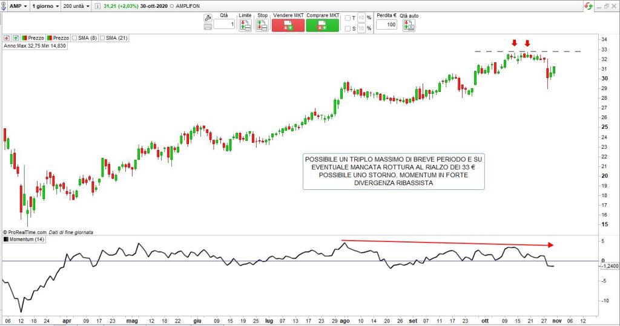Click the 'nov' month label on time axis
This screenshot has height=326, width=620.
pos(557,321)
